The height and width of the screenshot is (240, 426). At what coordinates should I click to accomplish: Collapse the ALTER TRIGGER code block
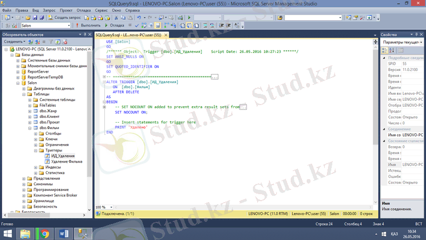[x=104, y=82]
